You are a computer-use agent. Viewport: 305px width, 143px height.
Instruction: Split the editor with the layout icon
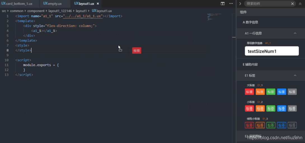click(223, 4)
